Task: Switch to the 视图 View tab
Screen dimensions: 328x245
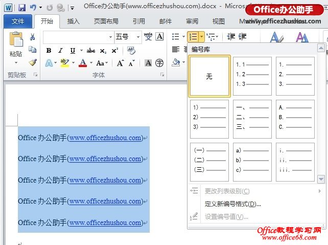Action: click(x=218, y=21)
